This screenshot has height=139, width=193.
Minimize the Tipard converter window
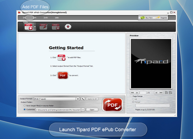168,13
